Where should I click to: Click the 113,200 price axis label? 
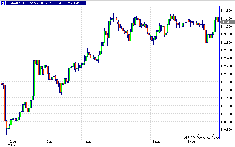[227, 27]
